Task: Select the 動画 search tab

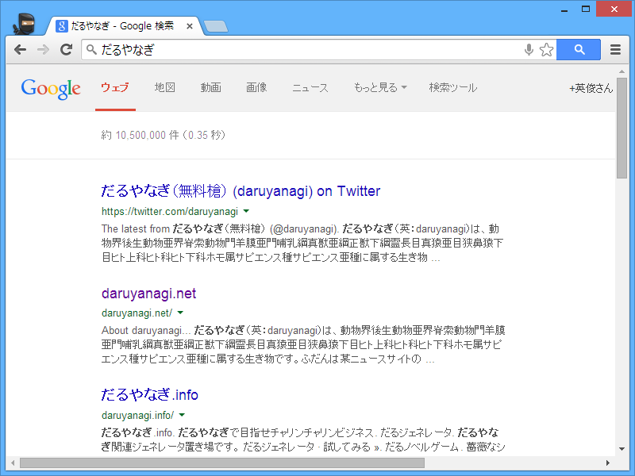Action: 210,87
